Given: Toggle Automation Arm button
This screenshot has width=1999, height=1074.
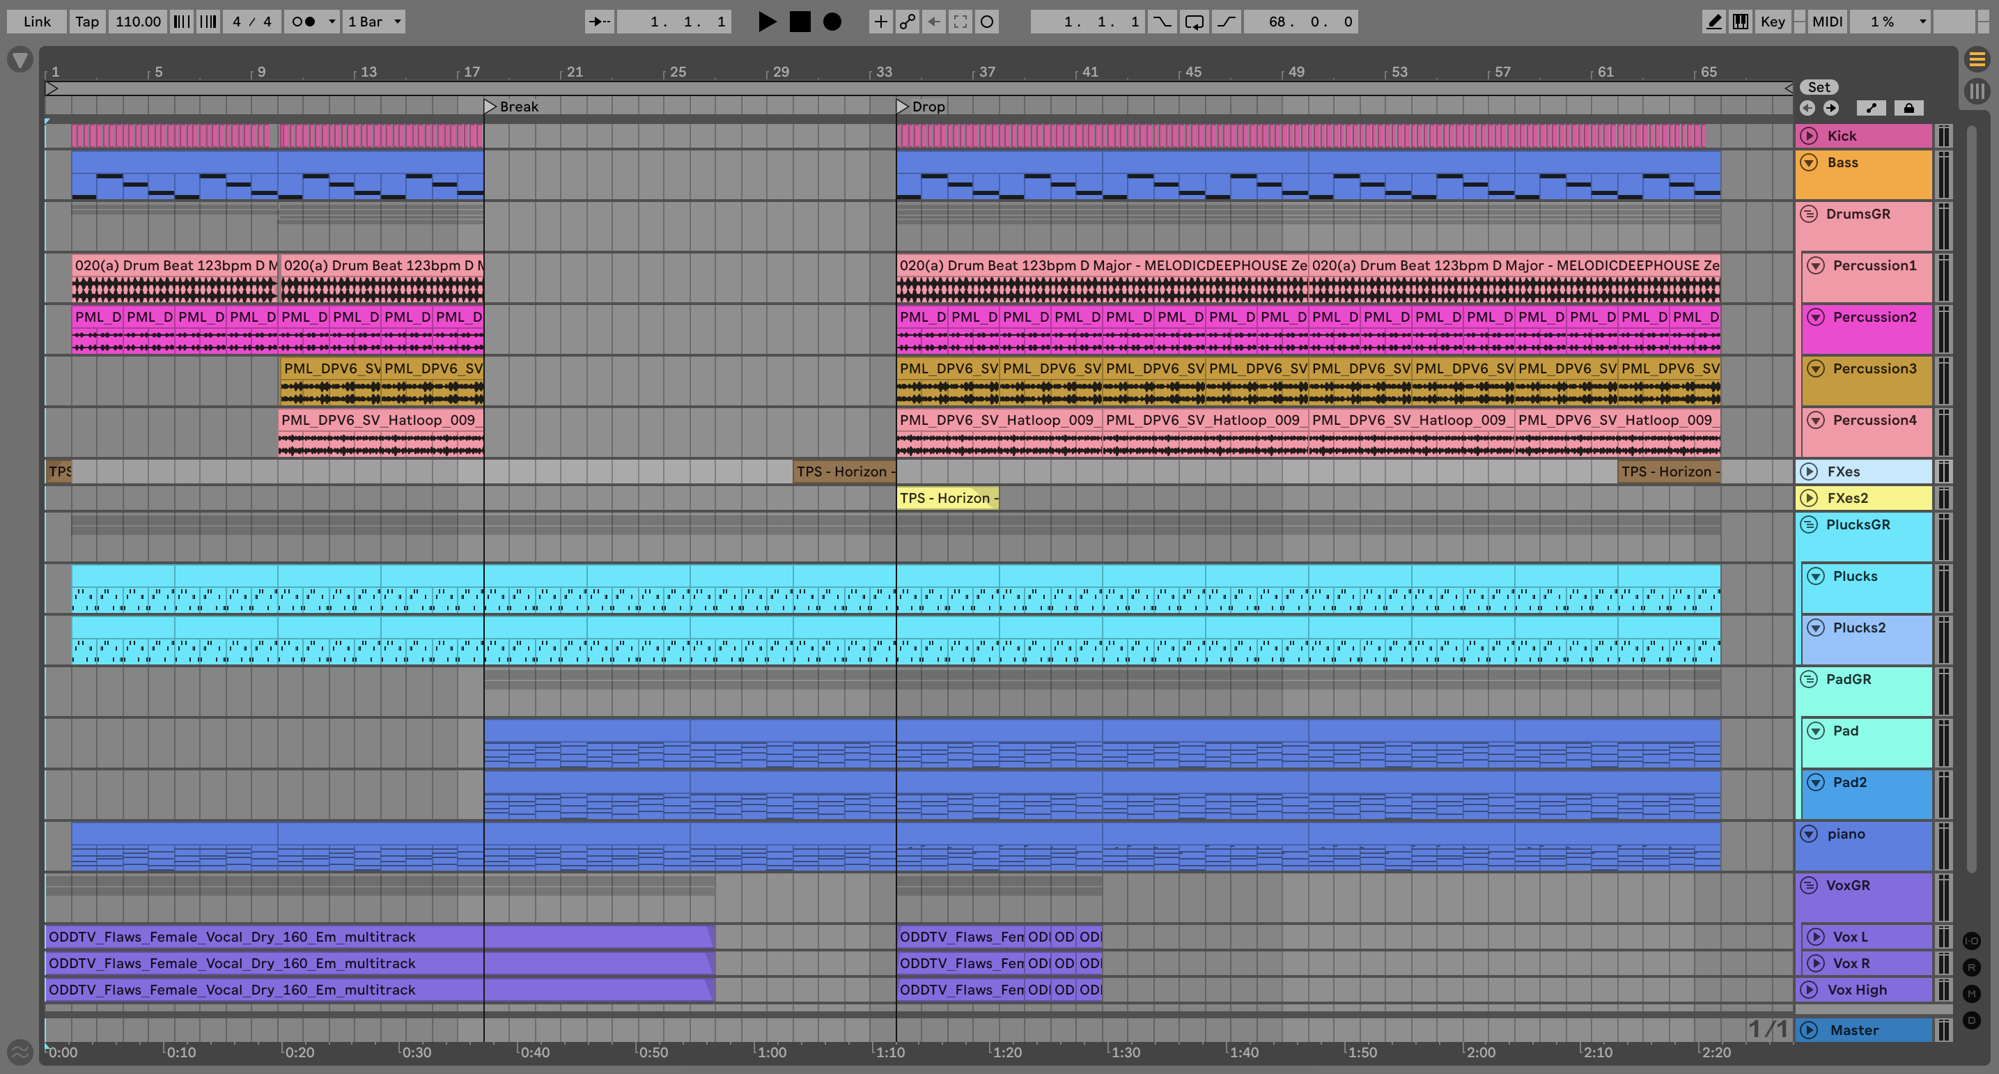Looking at the screenshot, I should click(x=907, y=22).
